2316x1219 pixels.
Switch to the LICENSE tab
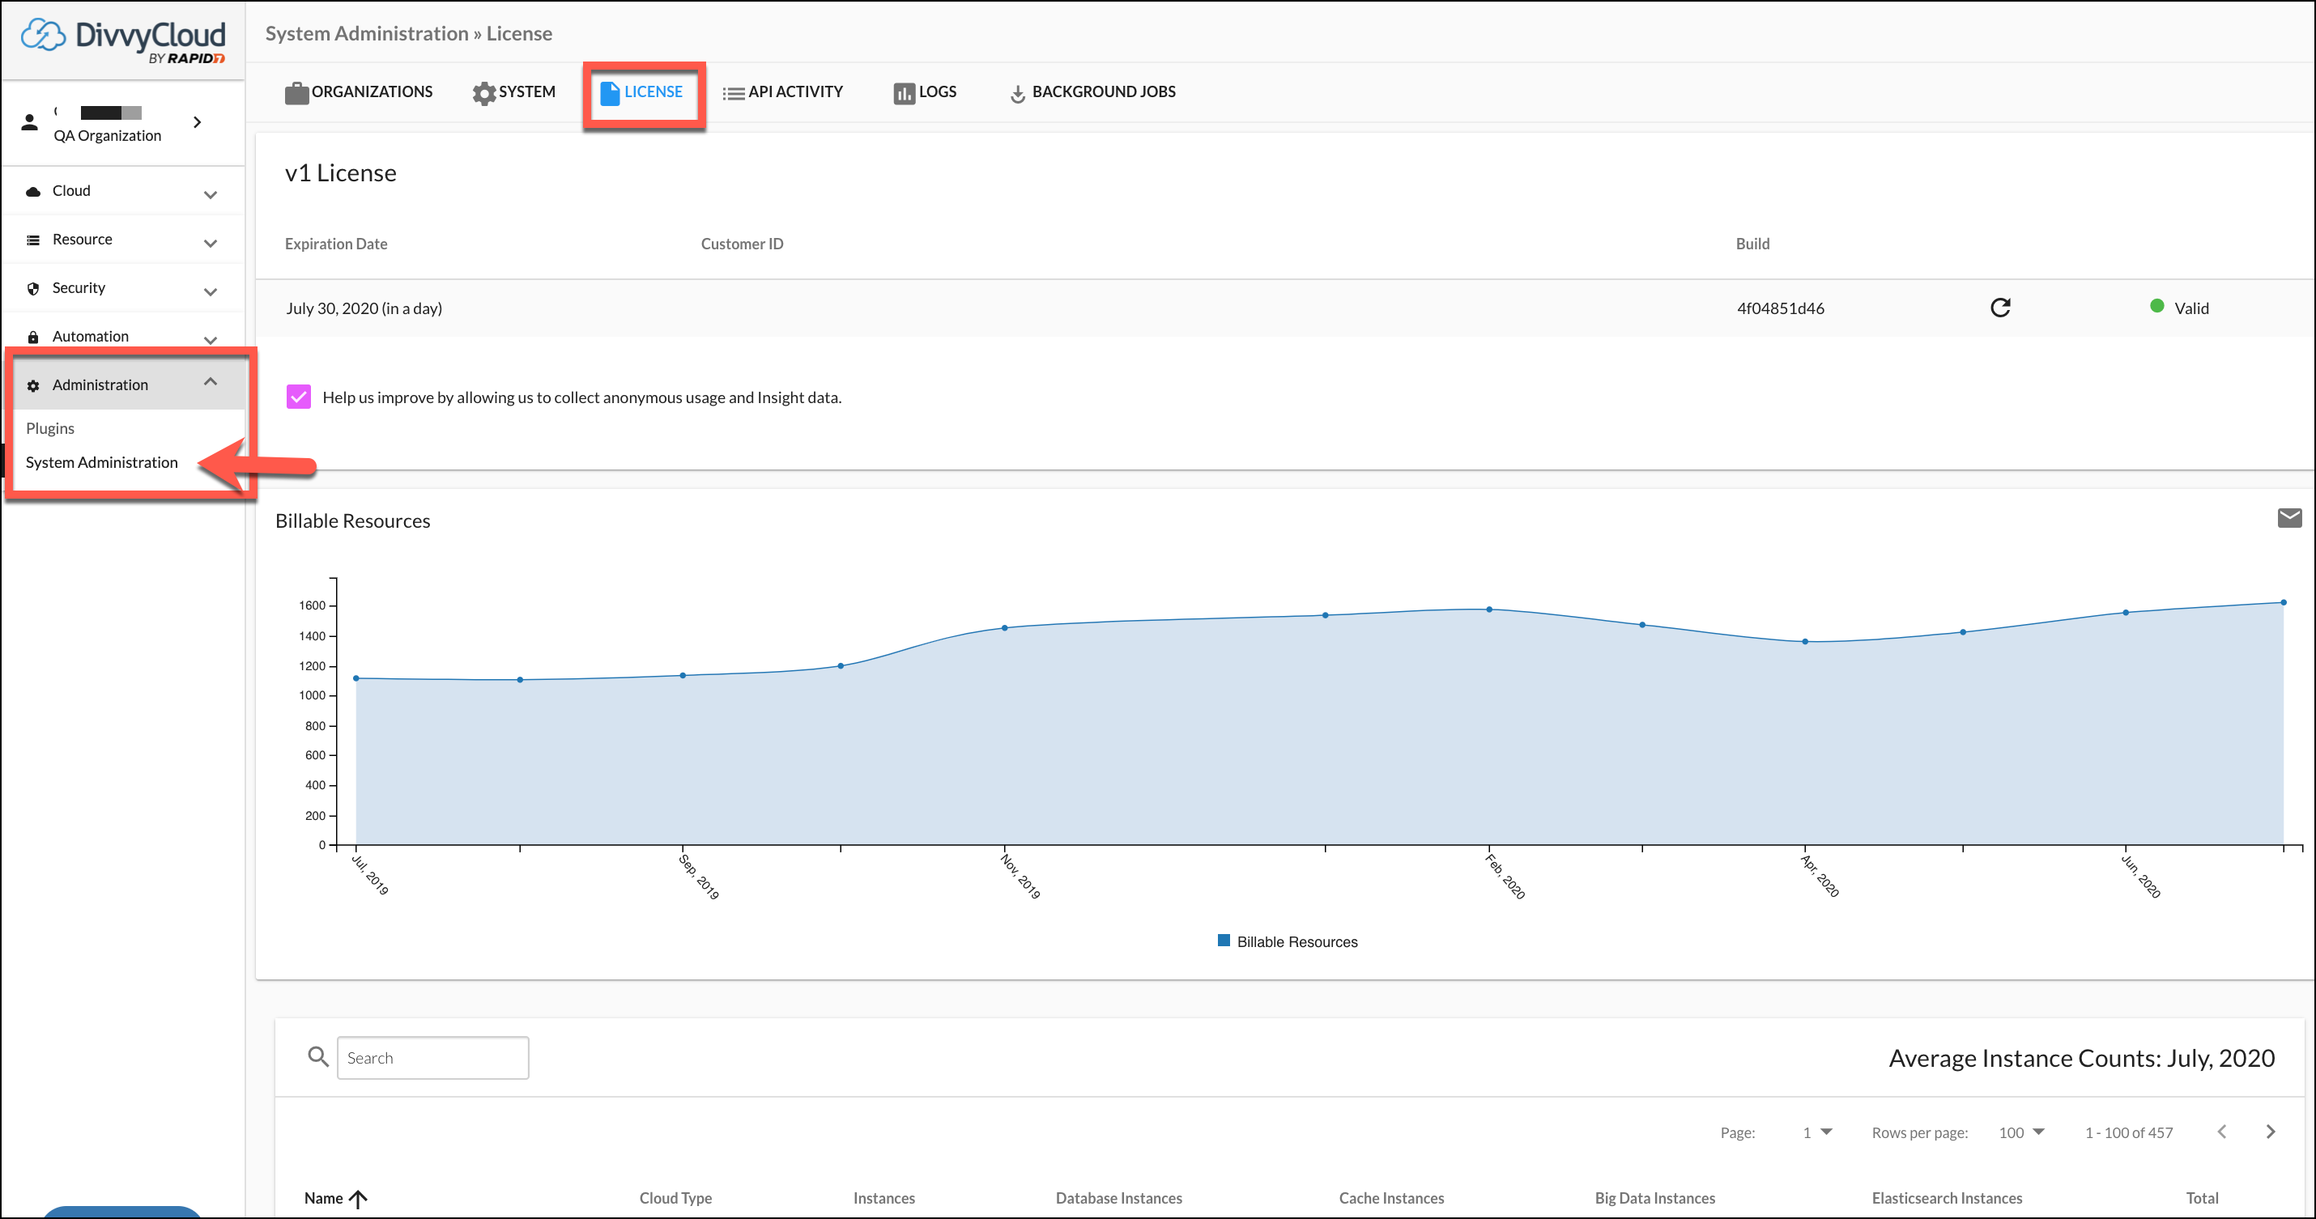tap(653, 91)
